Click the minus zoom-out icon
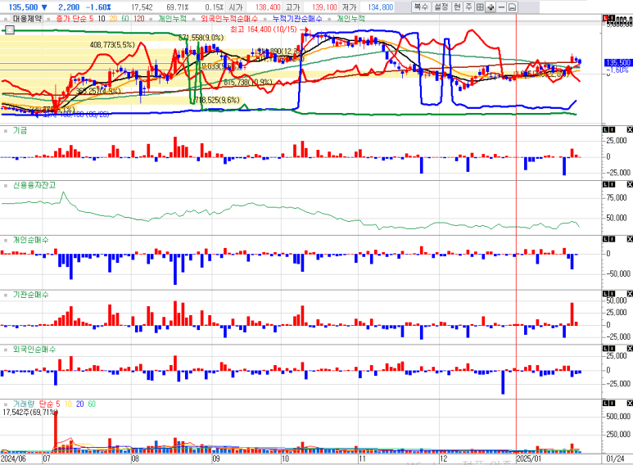The image size is (633, 465). click(x=501, y=7)
